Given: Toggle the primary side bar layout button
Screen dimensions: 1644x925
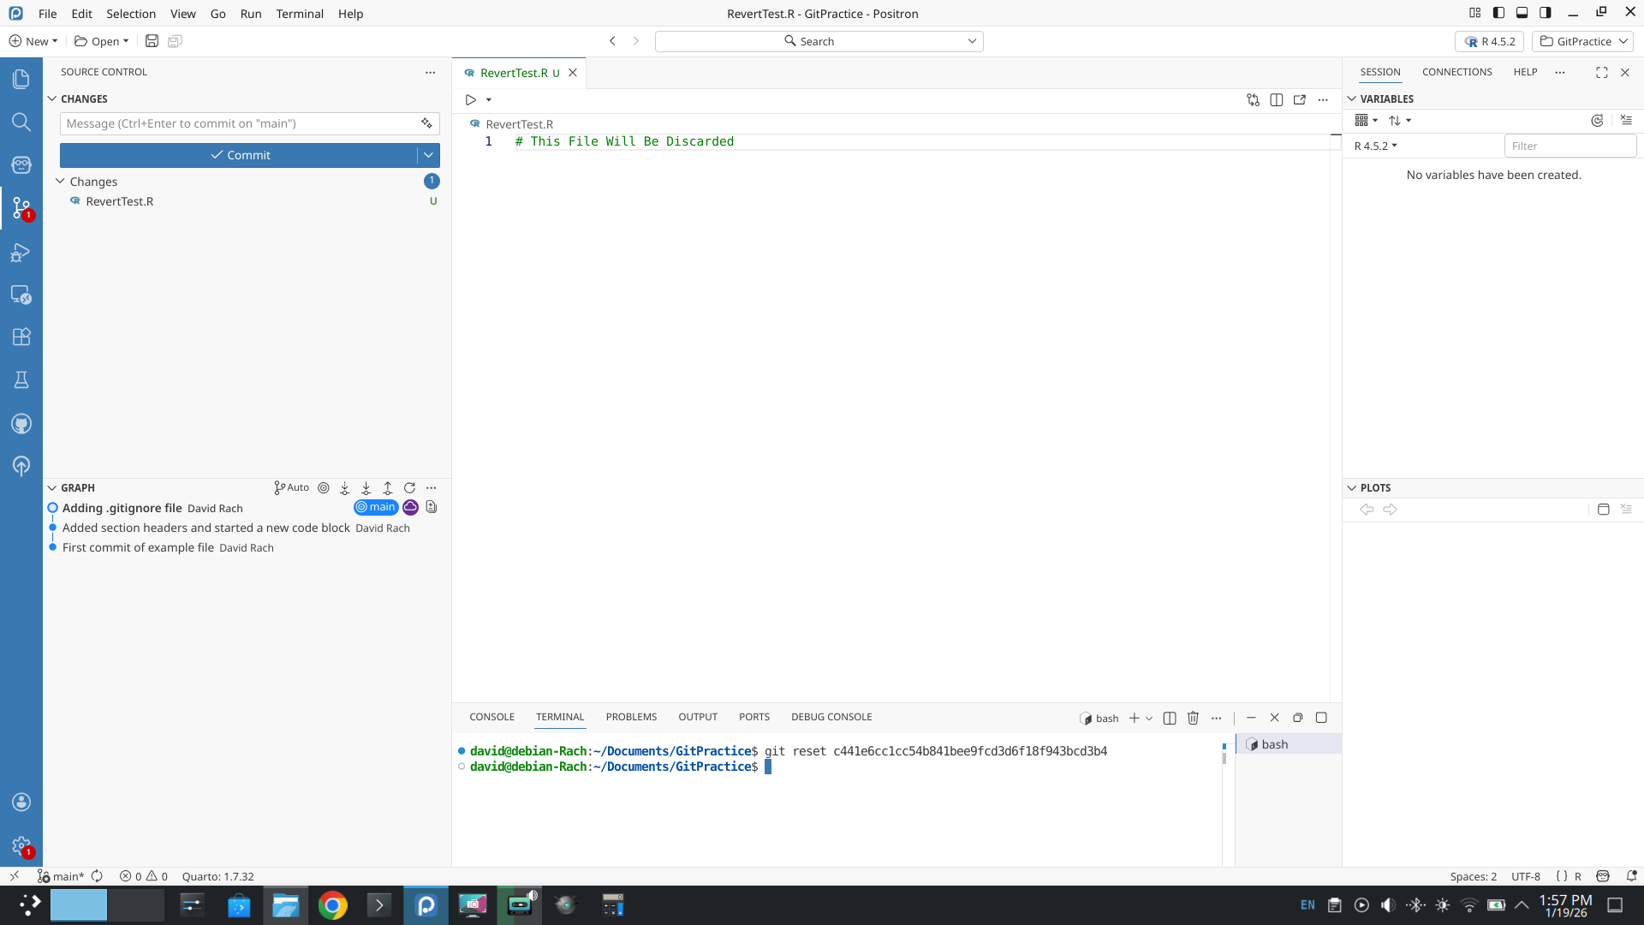Looking at the screenshot, I should tap(1498, 13).
